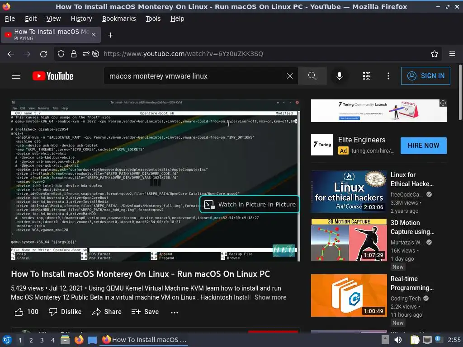Open more actions ellipsis under video
This screenshot has width=463, height=347.
[175, 312]
